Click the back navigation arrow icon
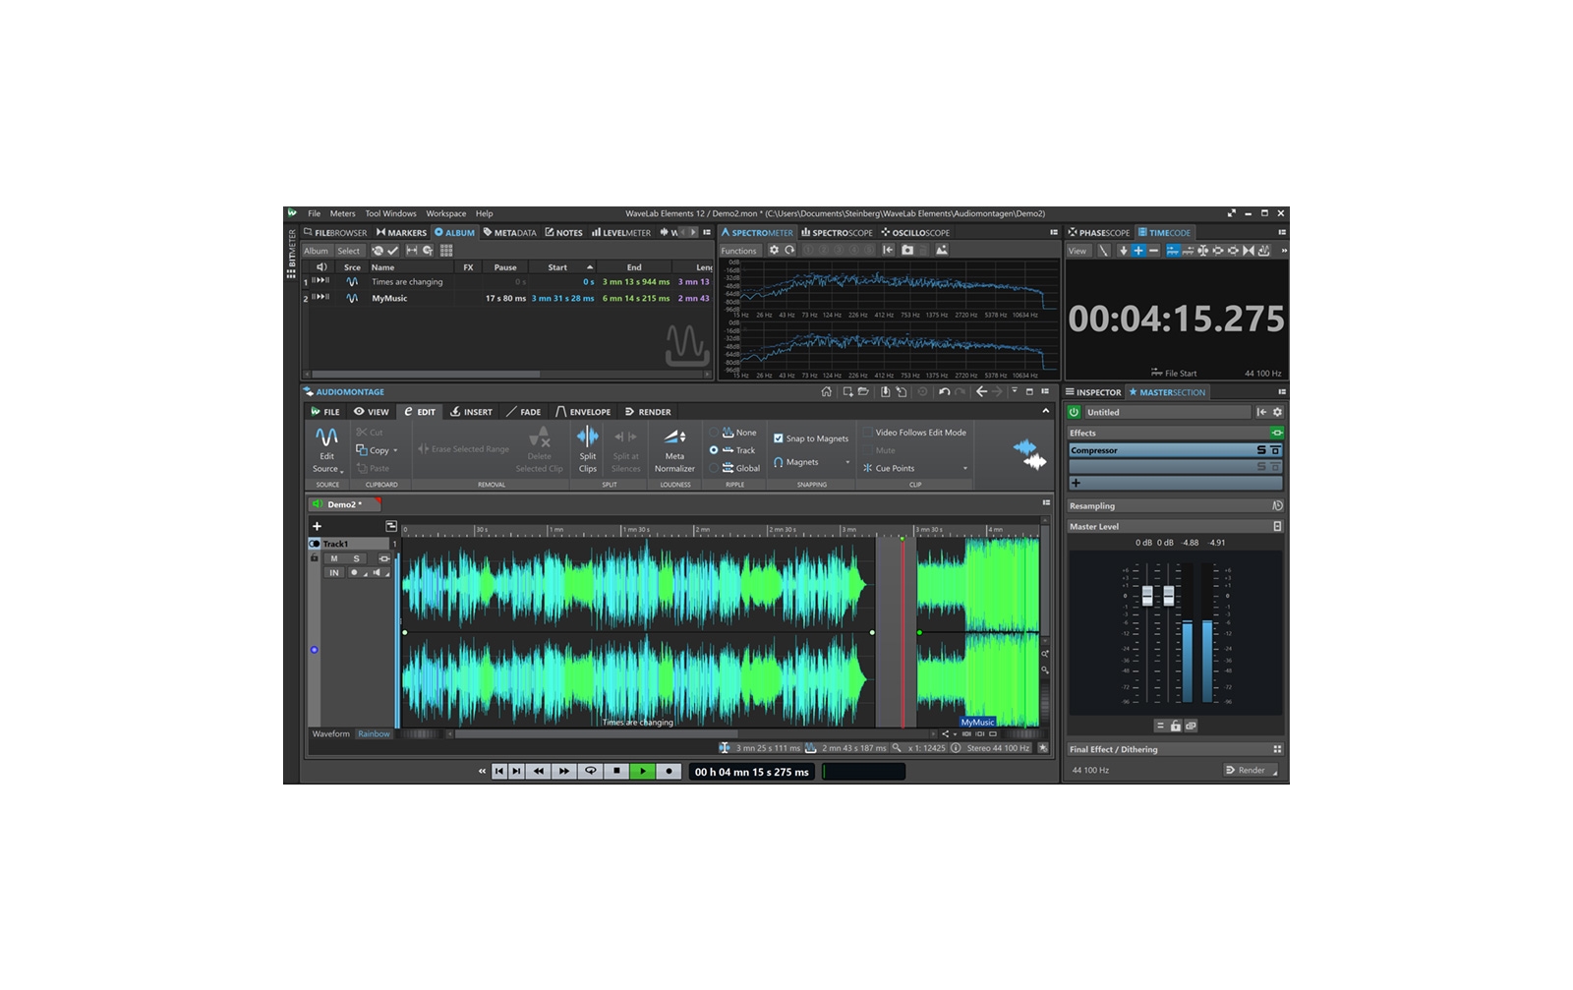Viewport: 1573px width, 990px height. pos(981,391)
